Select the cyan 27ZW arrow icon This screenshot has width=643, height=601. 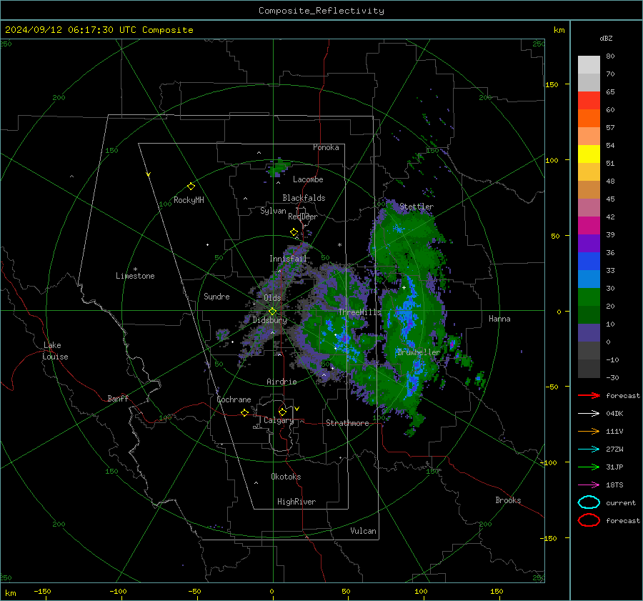pos(589,449)
